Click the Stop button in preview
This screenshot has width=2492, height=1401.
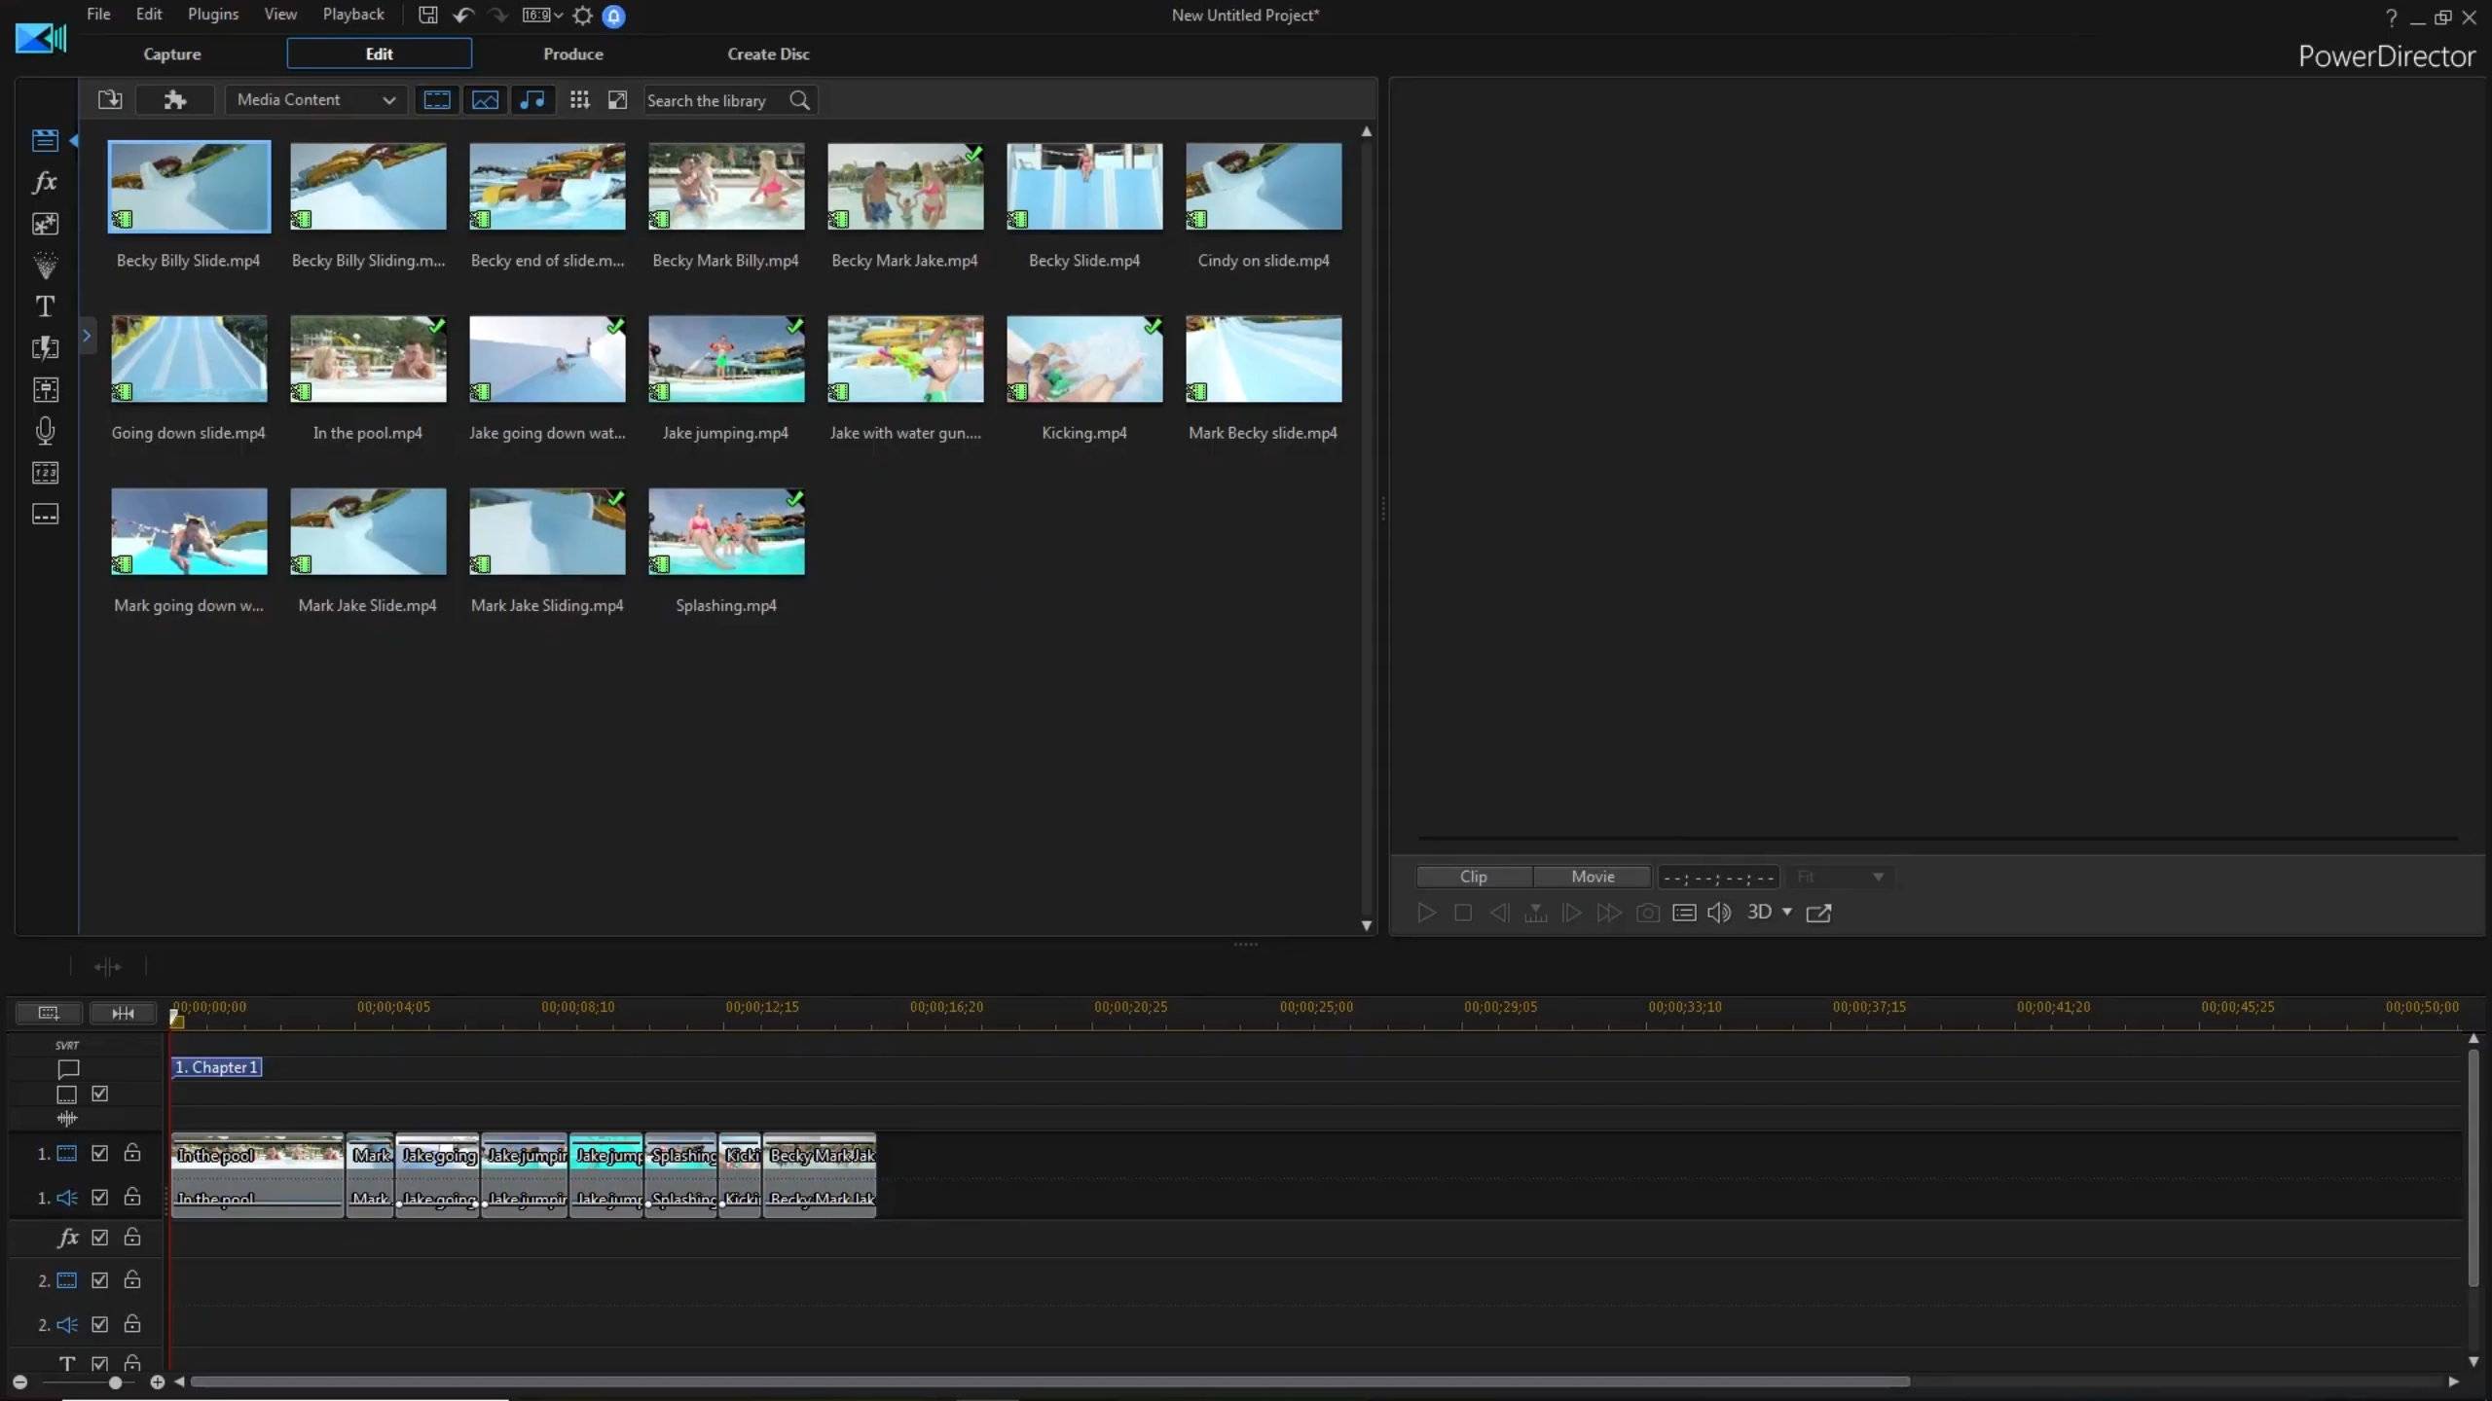[1462, 913]
